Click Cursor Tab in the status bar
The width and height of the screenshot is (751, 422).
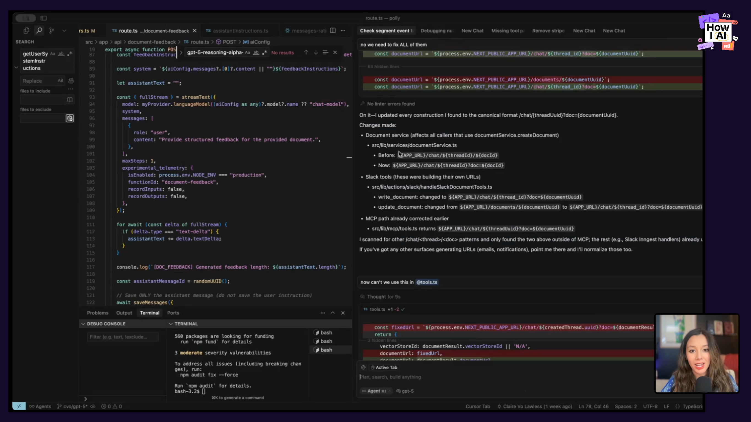coord(478,406)
